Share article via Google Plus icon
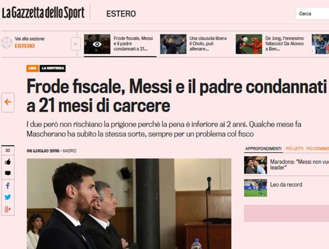 [x=8, y=209]
